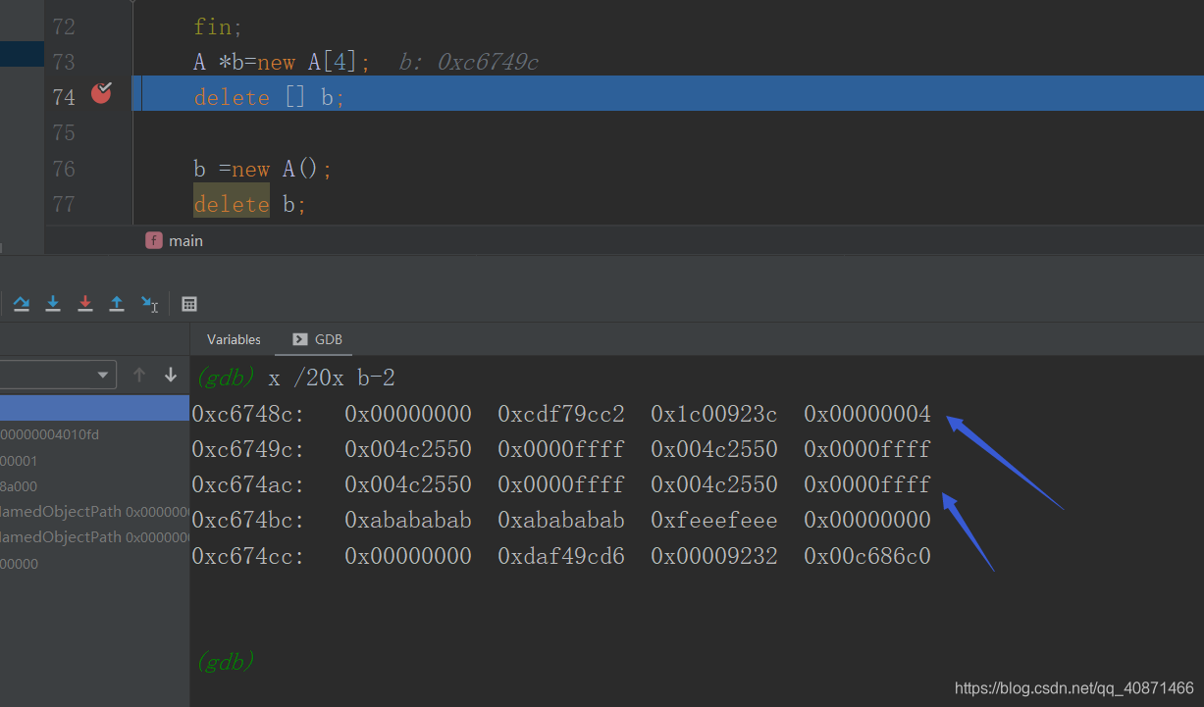
Task: Click memory value 0xfeeefeee
Action: tap(714, 520)
